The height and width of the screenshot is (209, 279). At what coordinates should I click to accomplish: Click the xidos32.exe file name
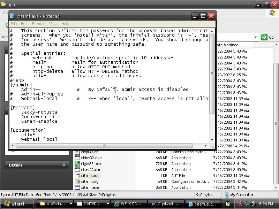91,158
